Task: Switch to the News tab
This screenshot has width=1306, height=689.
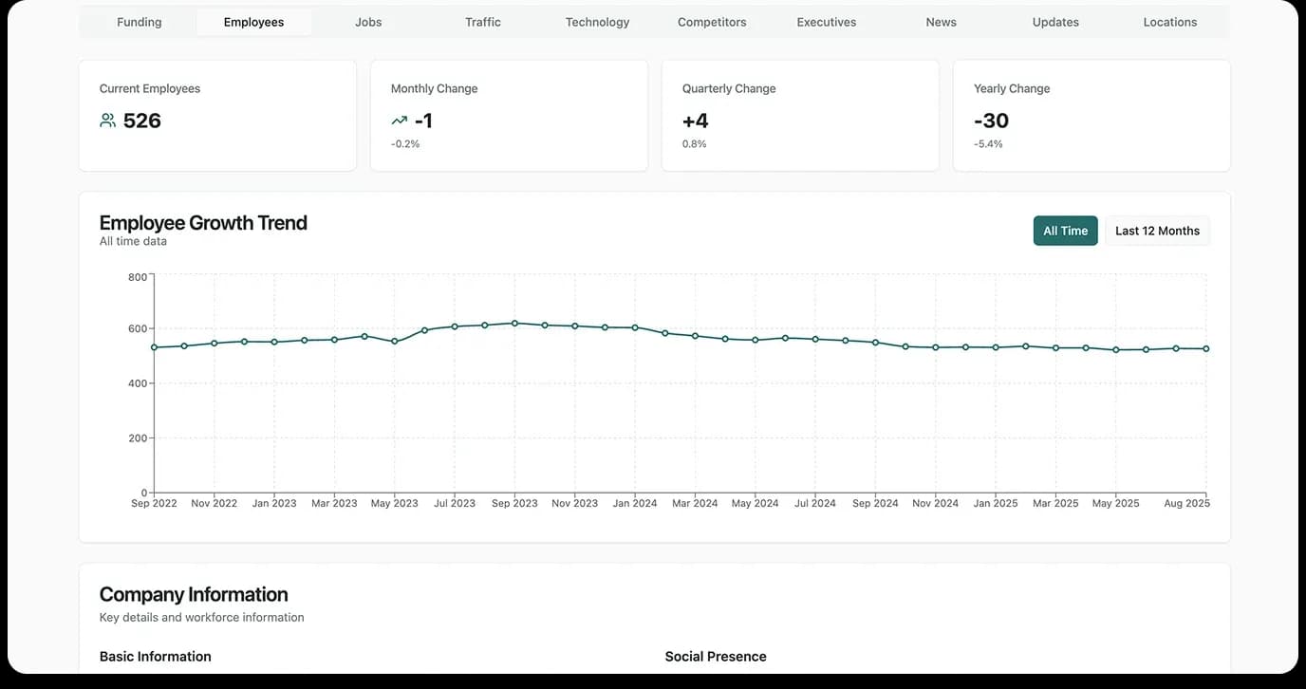Action: click(x=941, y=22)
